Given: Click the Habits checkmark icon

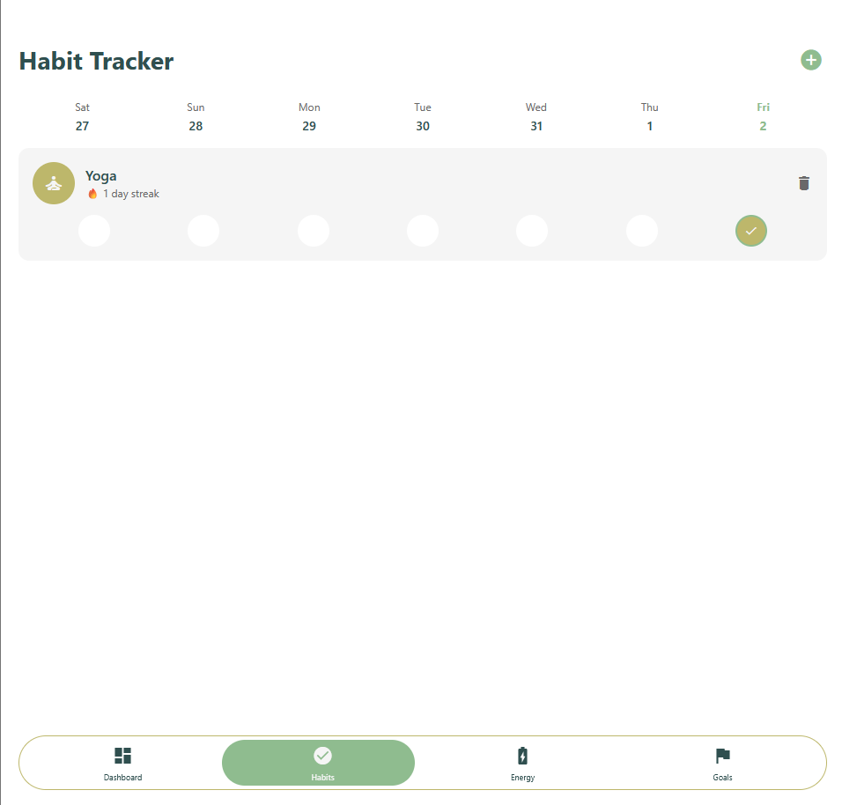Looking at the screenshot, I should [322, 756].
